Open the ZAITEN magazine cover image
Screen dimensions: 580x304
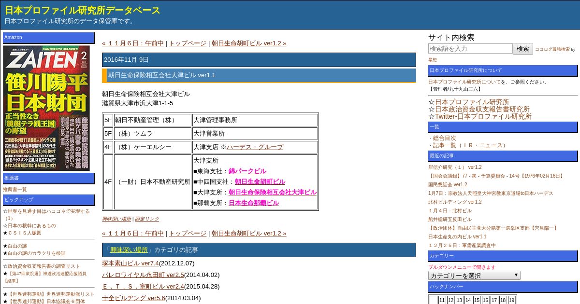[x=46, y=108]
